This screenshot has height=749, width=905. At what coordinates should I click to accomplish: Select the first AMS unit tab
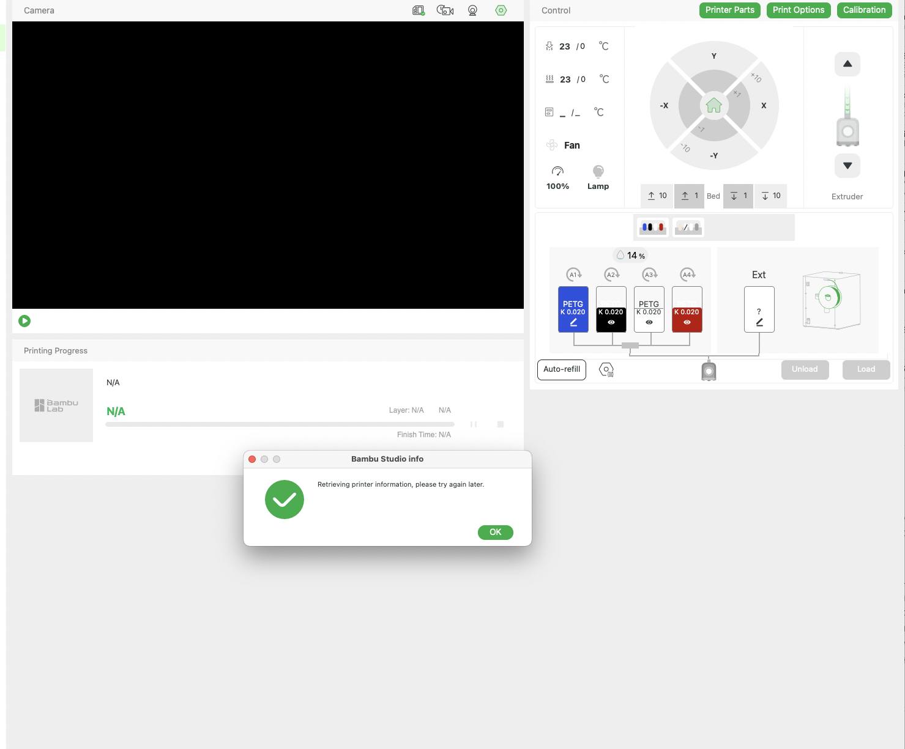pyautogui.click(x=653, y=227)
